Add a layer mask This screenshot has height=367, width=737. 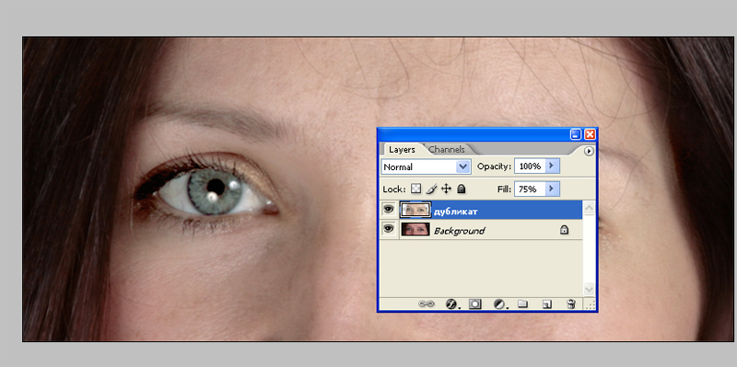pyautogui.click(x=474, y=304)
